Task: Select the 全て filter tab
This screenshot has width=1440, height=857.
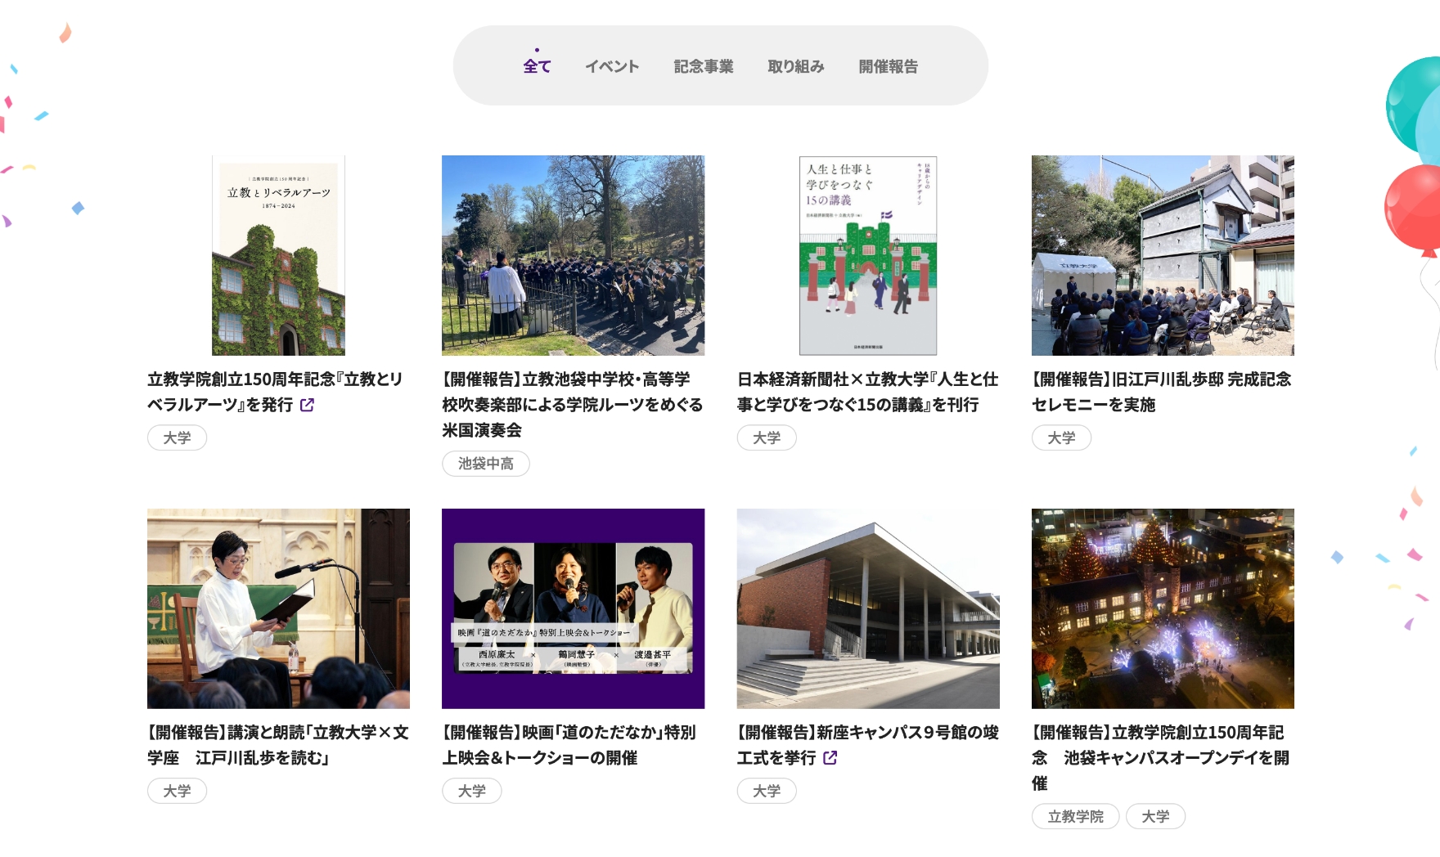Action: [537, 66]
